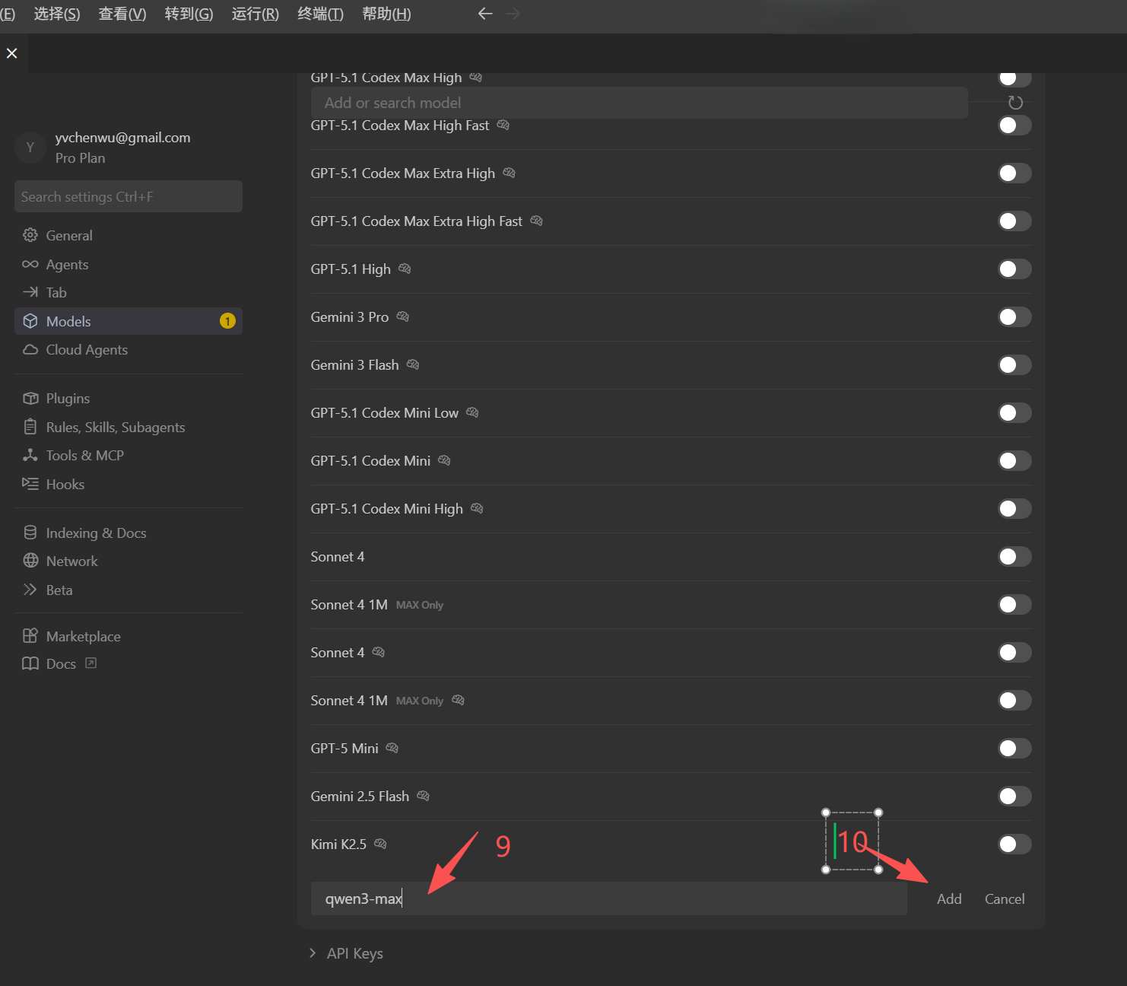This screenshot has width=1127, height=986.
Task: Toggle on the Kimi K2.5 model
Action: 1014,844
